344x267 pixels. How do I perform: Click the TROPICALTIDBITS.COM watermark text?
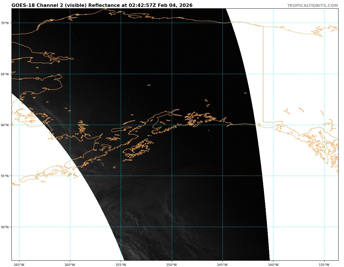(312, 6)
